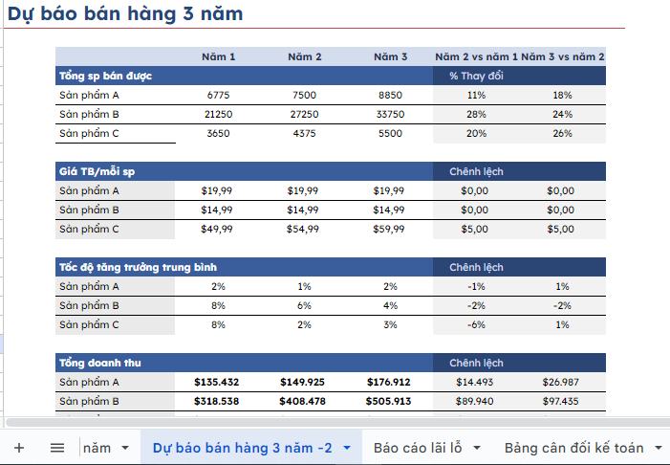The image size is (670, 465).
Task: Open dropdown arrow of "năm" sheet tab
Action: pyautogui.click(x=125, y=448)
